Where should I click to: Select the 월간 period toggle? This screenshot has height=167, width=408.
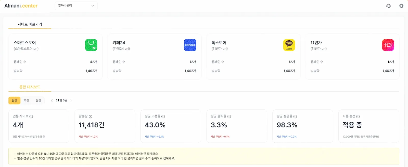(39, 101)
